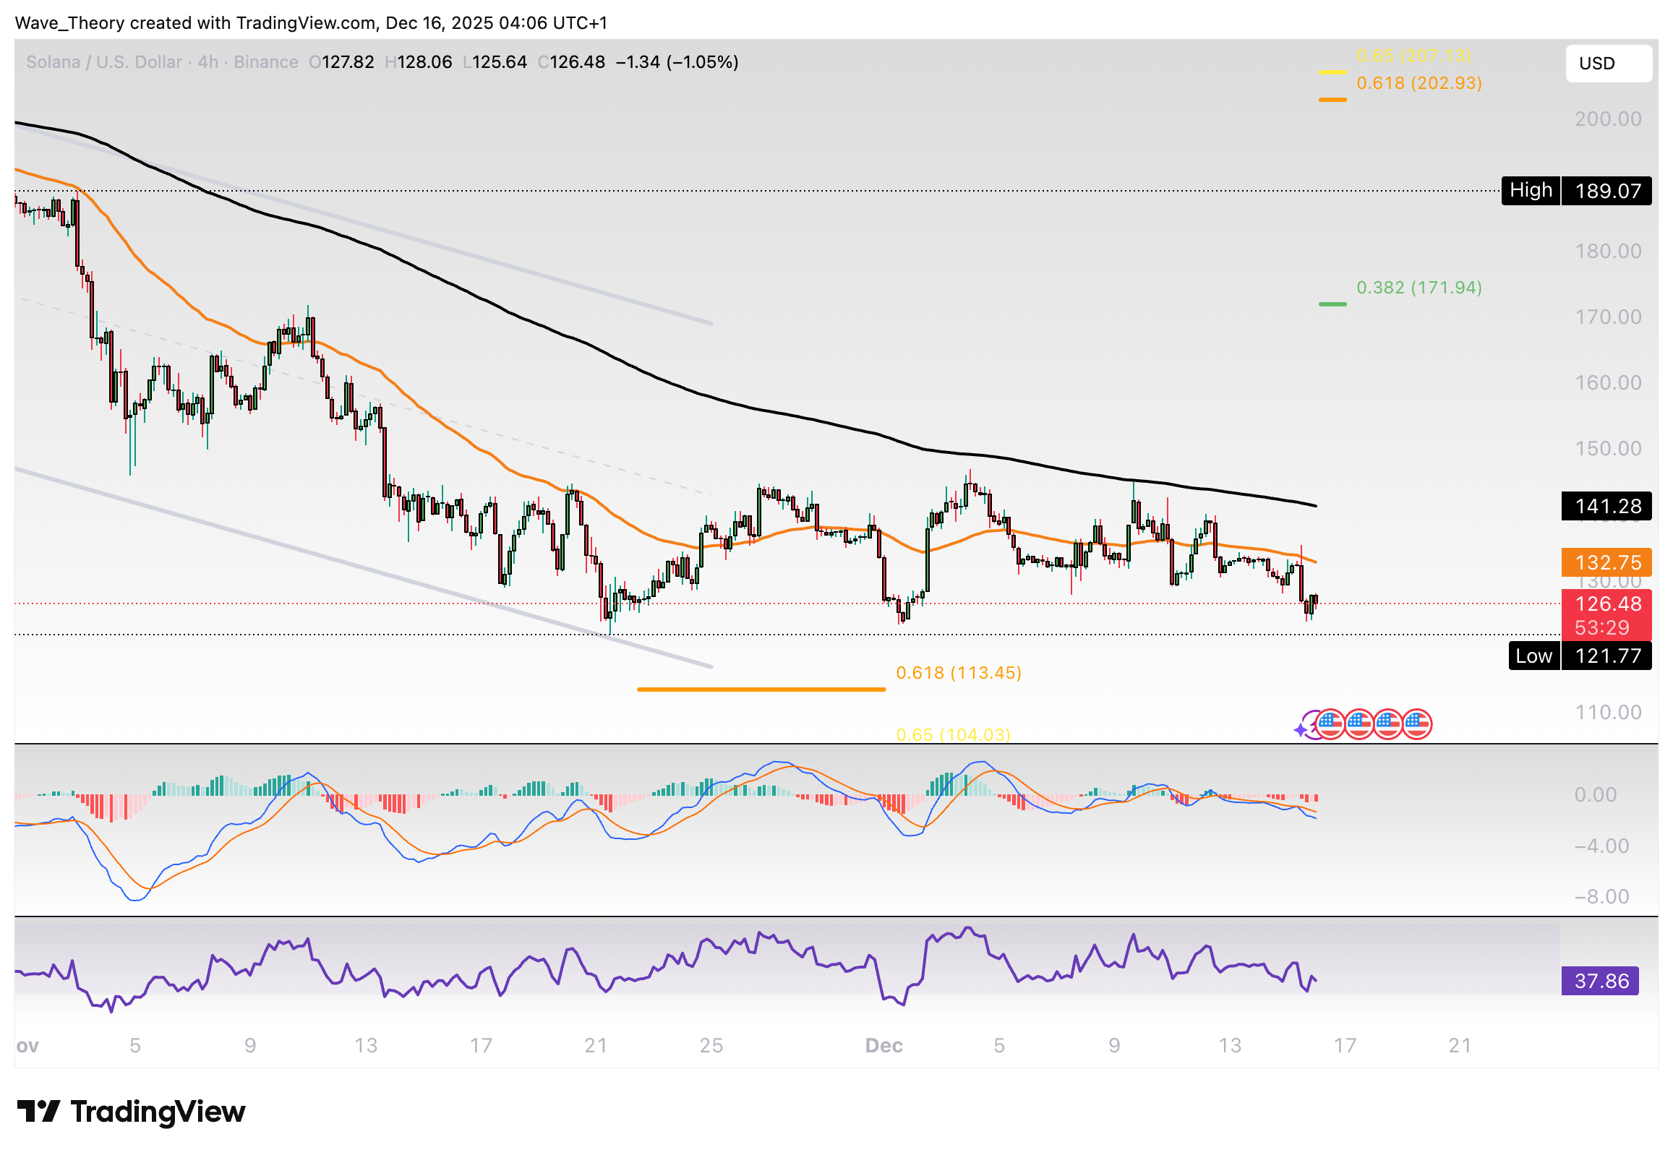
Task: Click the first U.S. flag economic event icon
Action: [x=1330, y=724]
